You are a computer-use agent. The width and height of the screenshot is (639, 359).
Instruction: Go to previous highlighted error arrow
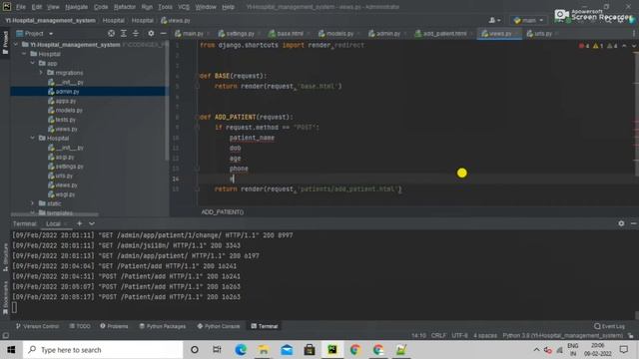624,46
